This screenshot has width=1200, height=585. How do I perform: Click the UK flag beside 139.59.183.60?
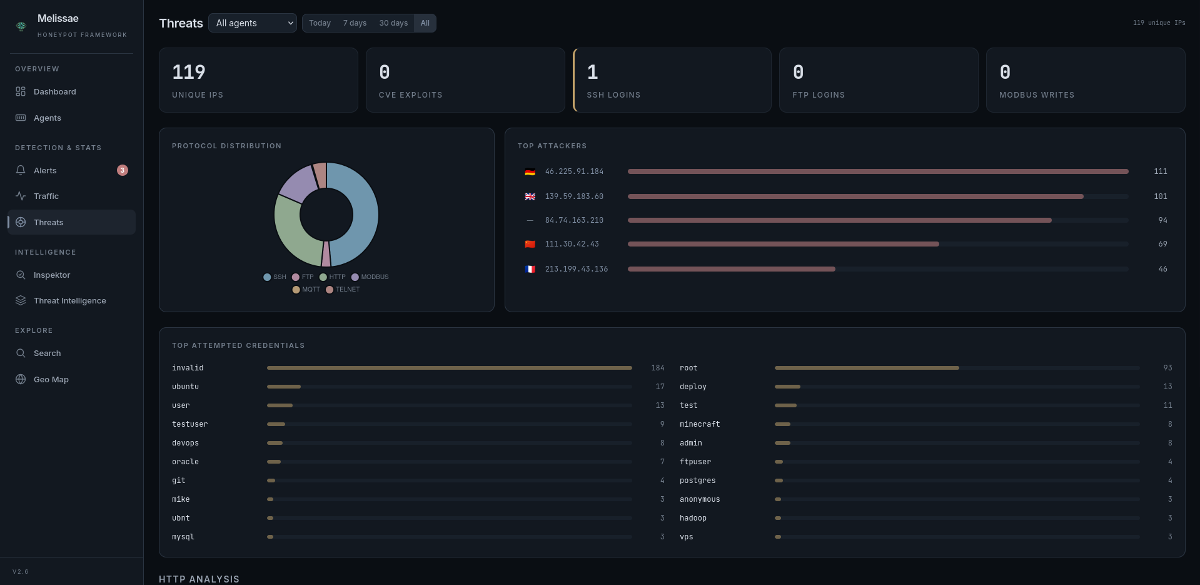pyautogui.click(x=530, y=196)
